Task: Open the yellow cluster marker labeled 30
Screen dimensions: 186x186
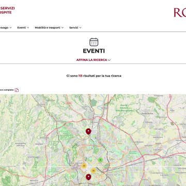Action: point(94,171)
